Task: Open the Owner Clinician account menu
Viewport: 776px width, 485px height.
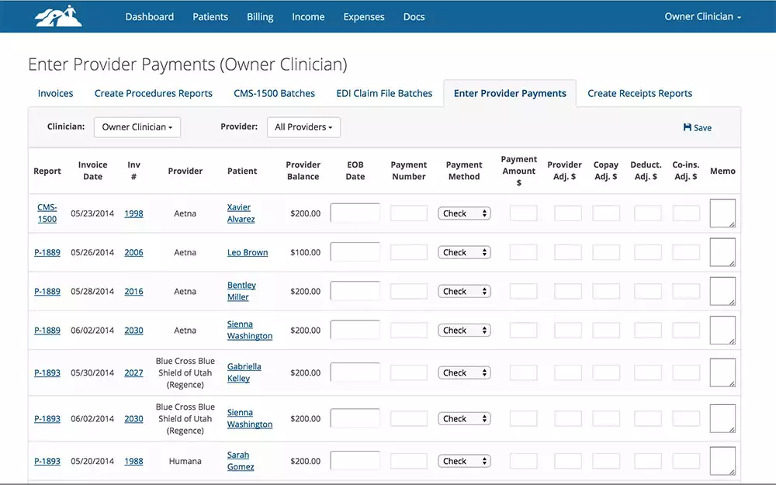Action: pos(702,17)
